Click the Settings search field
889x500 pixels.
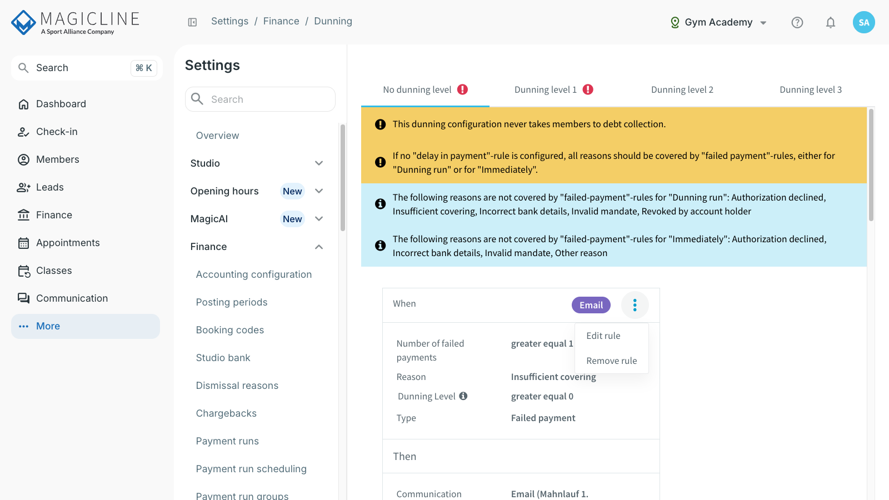click(260, 99)
